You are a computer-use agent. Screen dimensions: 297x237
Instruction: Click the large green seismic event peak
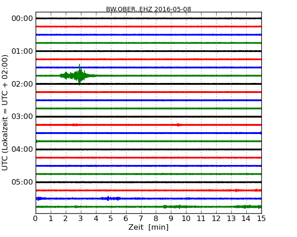click(80, 75)
